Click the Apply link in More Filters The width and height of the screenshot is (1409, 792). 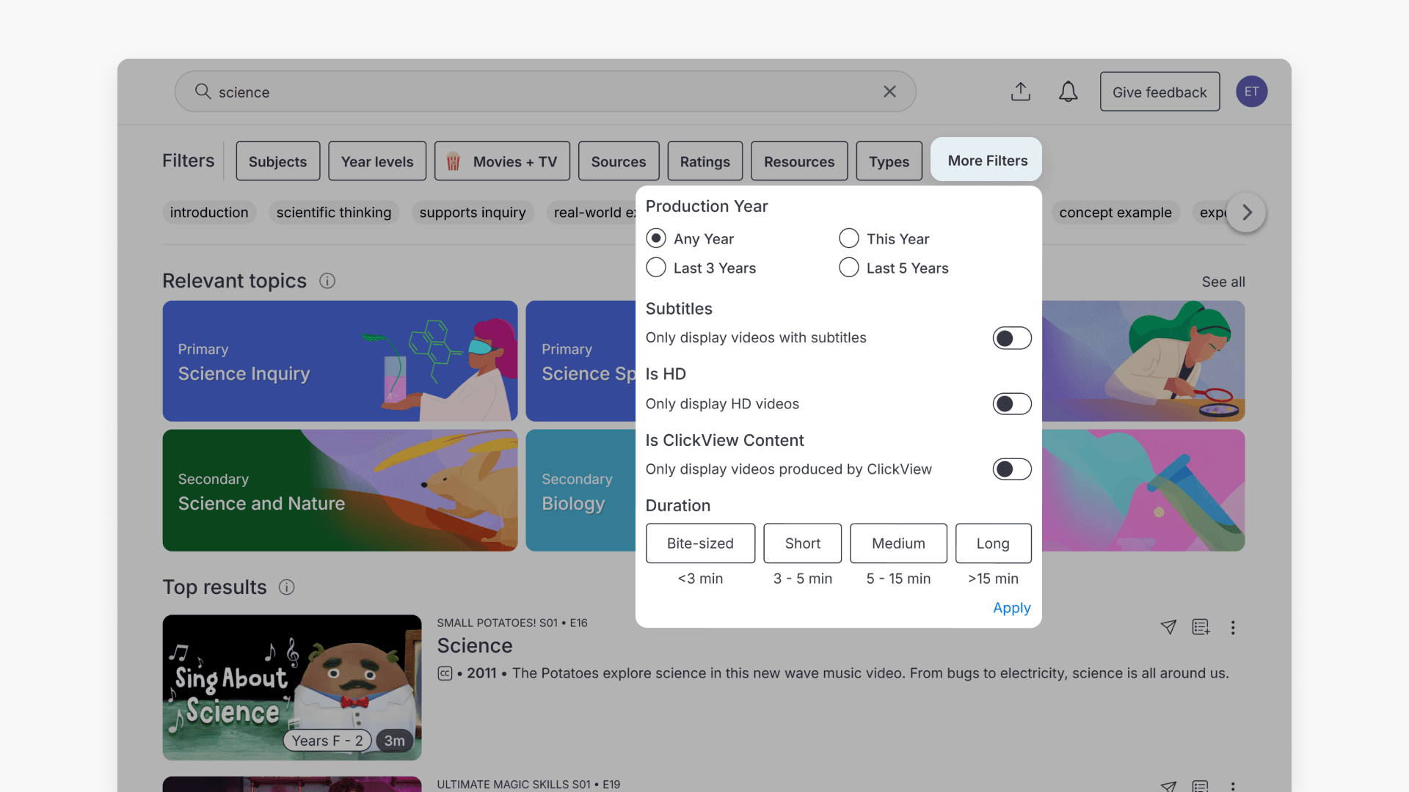(x=1011, y=608)
